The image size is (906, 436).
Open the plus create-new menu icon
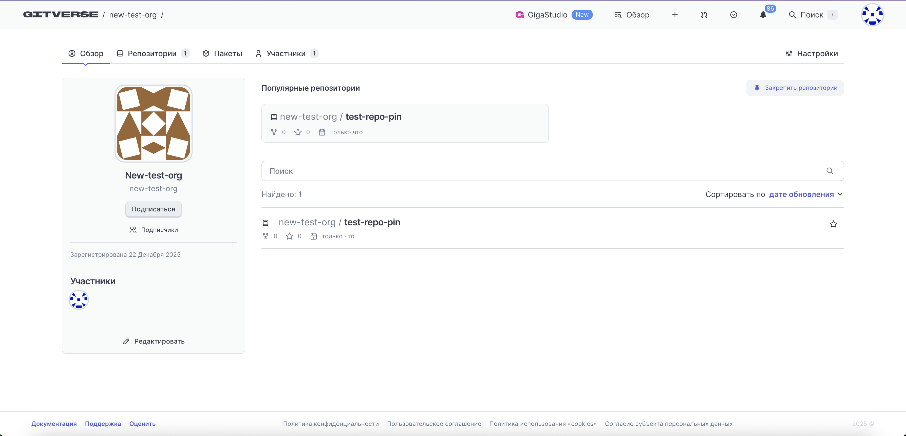pyautogui.click(x=675, y=15)
